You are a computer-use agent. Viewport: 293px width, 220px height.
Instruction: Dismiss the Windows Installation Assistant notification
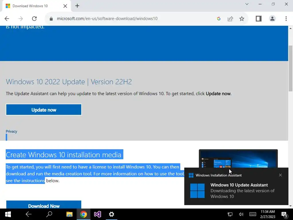280,175
